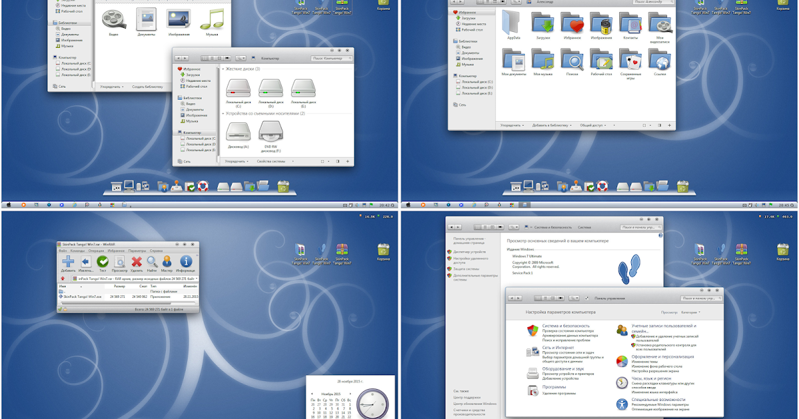Select Дисковод (A:) floppy drive icon
Image resolution: width=799 pixels, height=419 pixels.
click(238, 130)
